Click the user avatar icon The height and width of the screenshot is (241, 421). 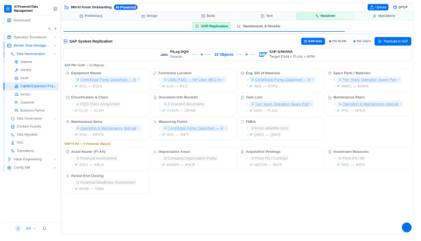pos(18,228)
